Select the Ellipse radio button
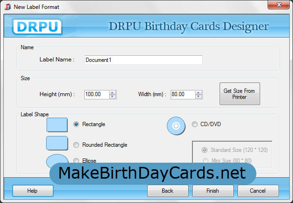293x203 pixels. pos(76,160)
